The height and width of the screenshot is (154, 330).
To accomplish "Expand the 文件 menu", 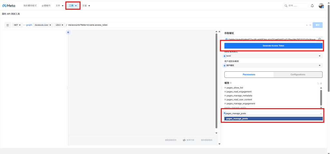I will click(60, 6).
